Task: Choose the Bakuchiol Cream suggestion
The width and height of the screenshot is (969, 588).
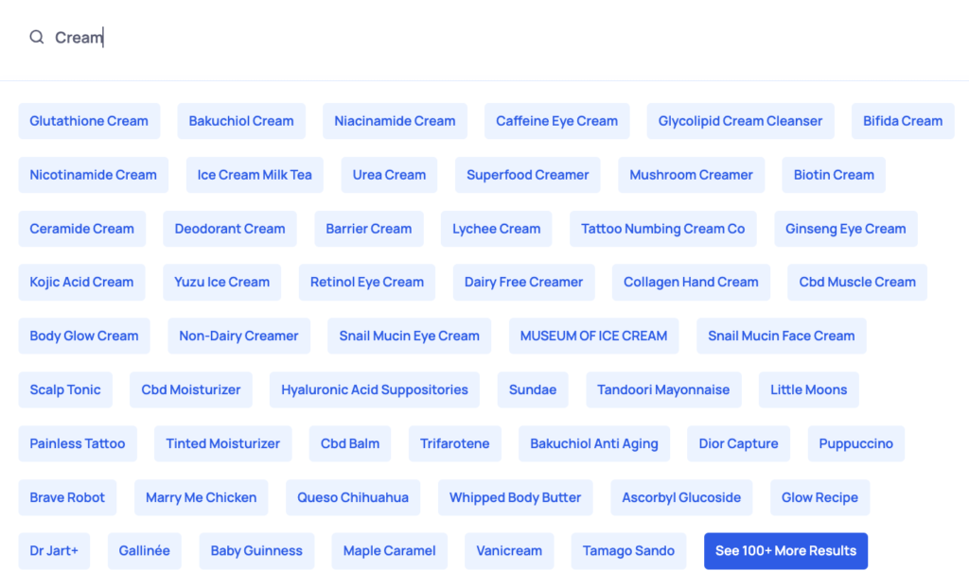Action: (x=241, y=121)
